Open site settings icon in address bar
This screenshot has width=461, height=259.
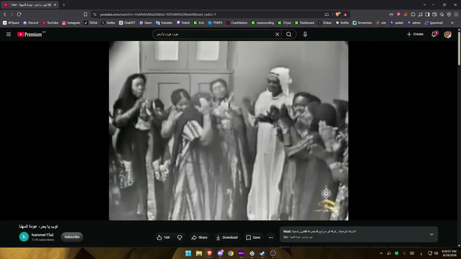pyautogui.click(x=95, y=14)
